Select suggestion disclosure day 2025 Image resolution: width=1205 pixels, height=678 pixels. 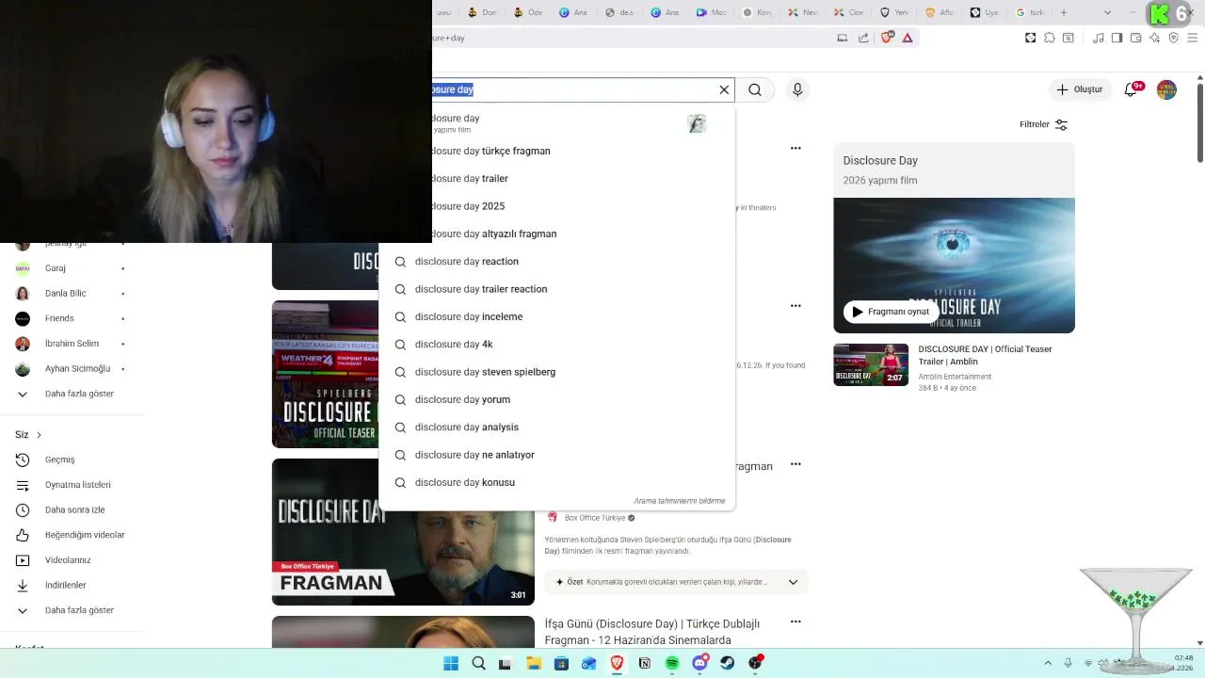click(x=555, y=206)
